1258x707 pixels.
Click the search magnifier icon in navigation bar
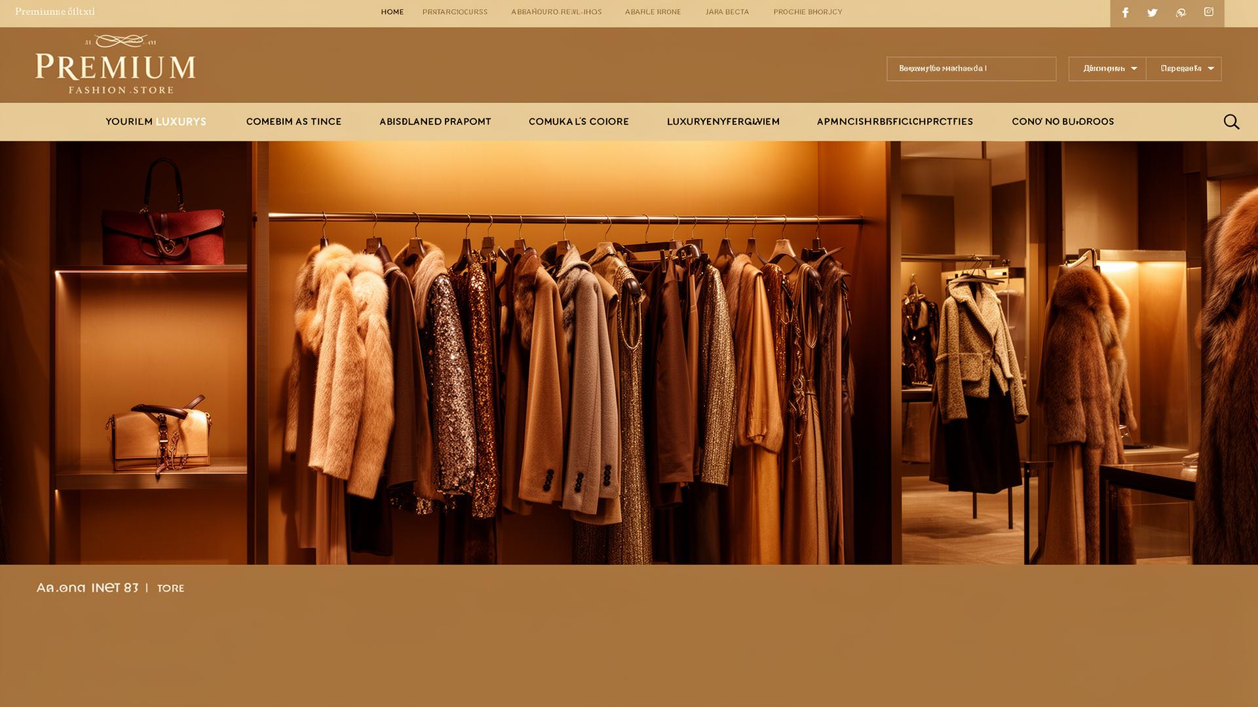1232,121
